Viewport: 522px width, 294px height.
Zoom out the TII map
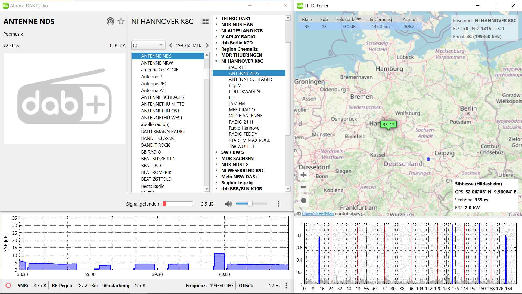(304, 187)
